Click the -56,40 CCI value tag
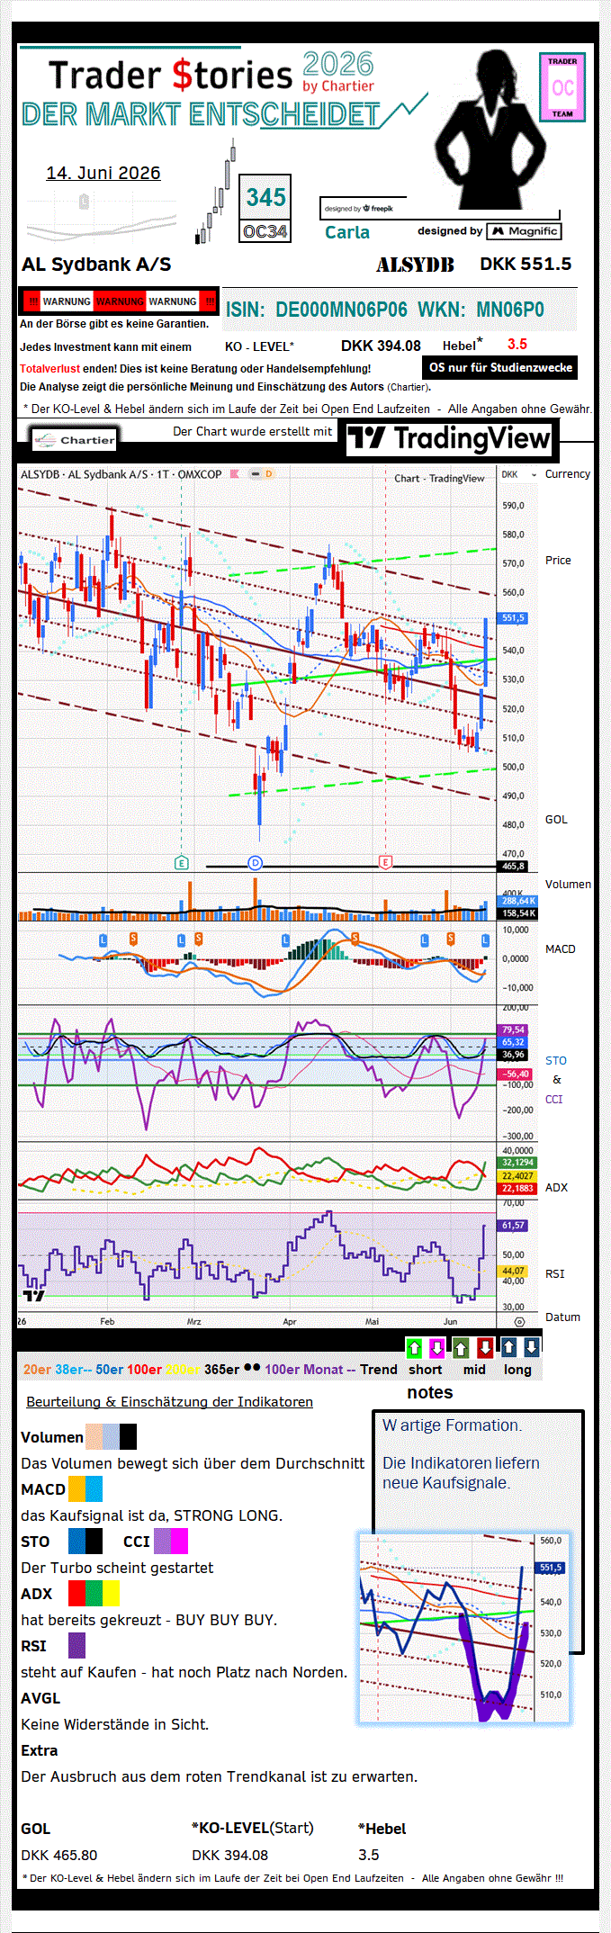 (516, 1074)
